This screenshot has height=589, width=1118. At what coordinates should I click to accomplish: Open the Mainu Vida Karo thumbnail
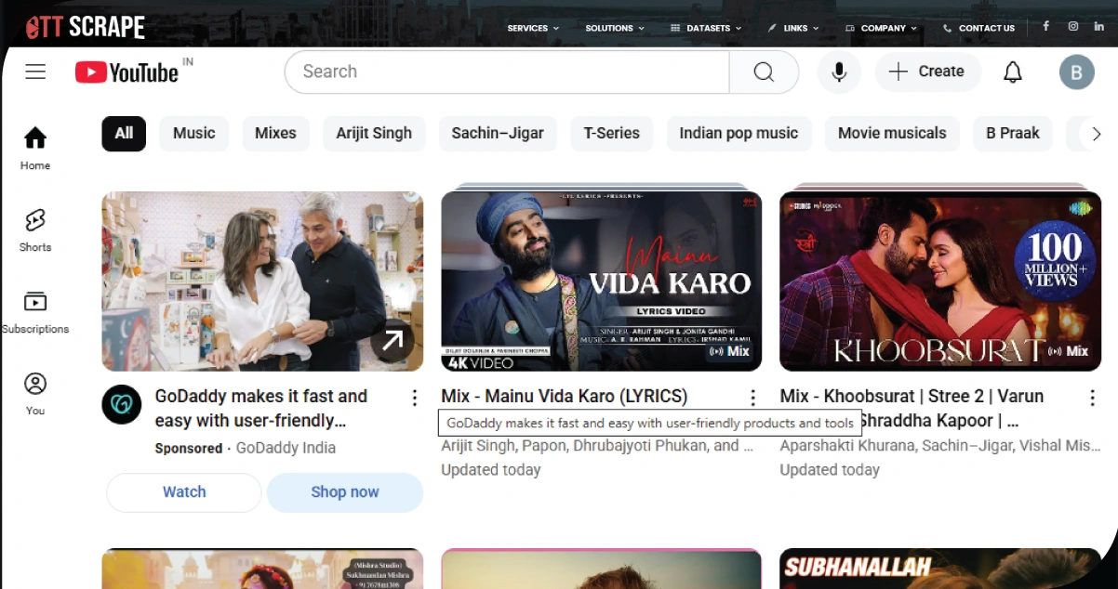pyautogui.click(x=601, y=281)
